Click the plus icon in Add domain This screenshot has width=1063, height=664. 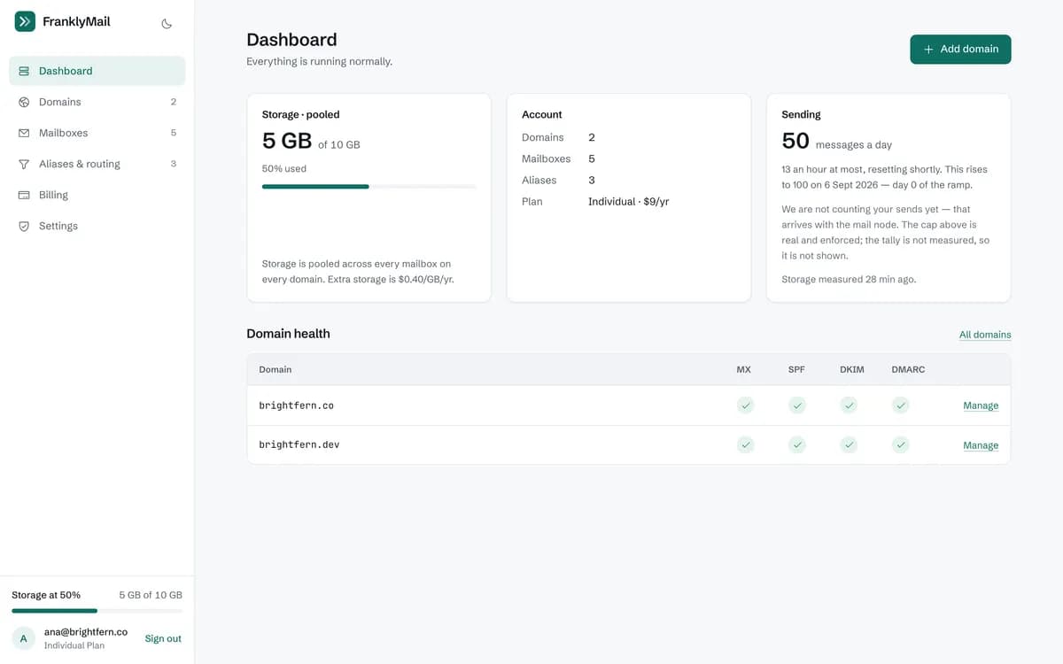pos(928,50)
